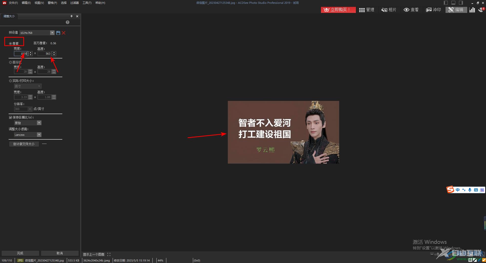Screen dimensions: 486x263
Task: Select the 像素 pixels radio button
Action: coord(10,43)
